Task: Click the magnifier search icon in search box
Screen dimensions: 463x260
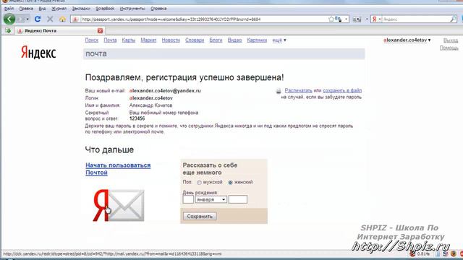Action: (x=453, y=19)
